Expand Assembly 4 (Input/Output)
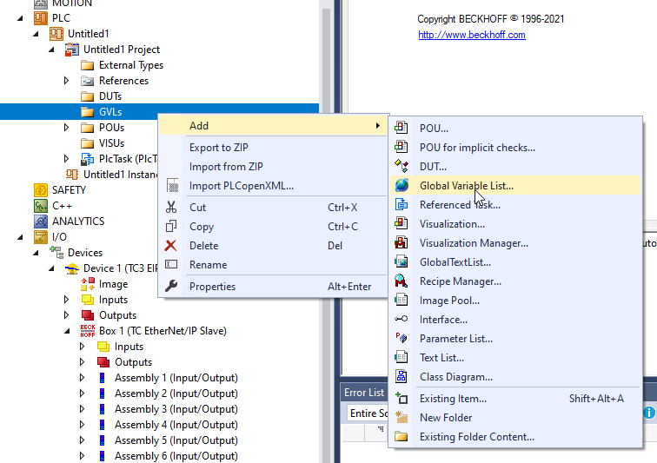Viewport: 657px width, 463px height. (x=82, y=425)
